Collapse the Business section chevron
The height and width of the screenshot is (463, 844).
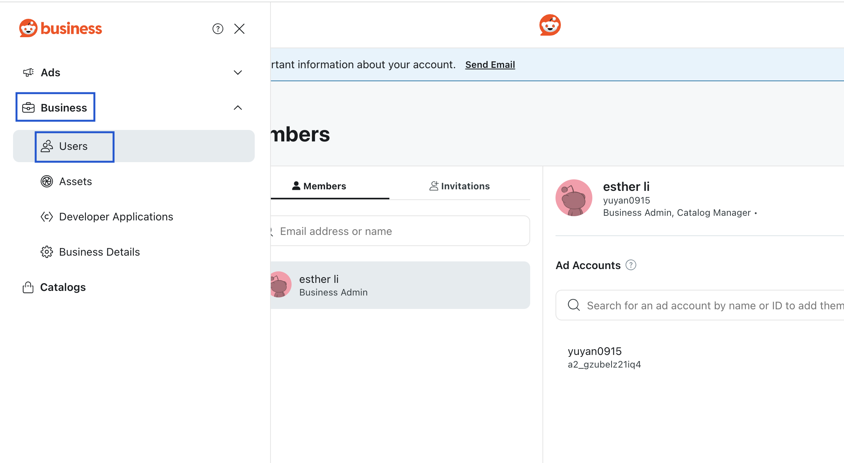[238, 108]
